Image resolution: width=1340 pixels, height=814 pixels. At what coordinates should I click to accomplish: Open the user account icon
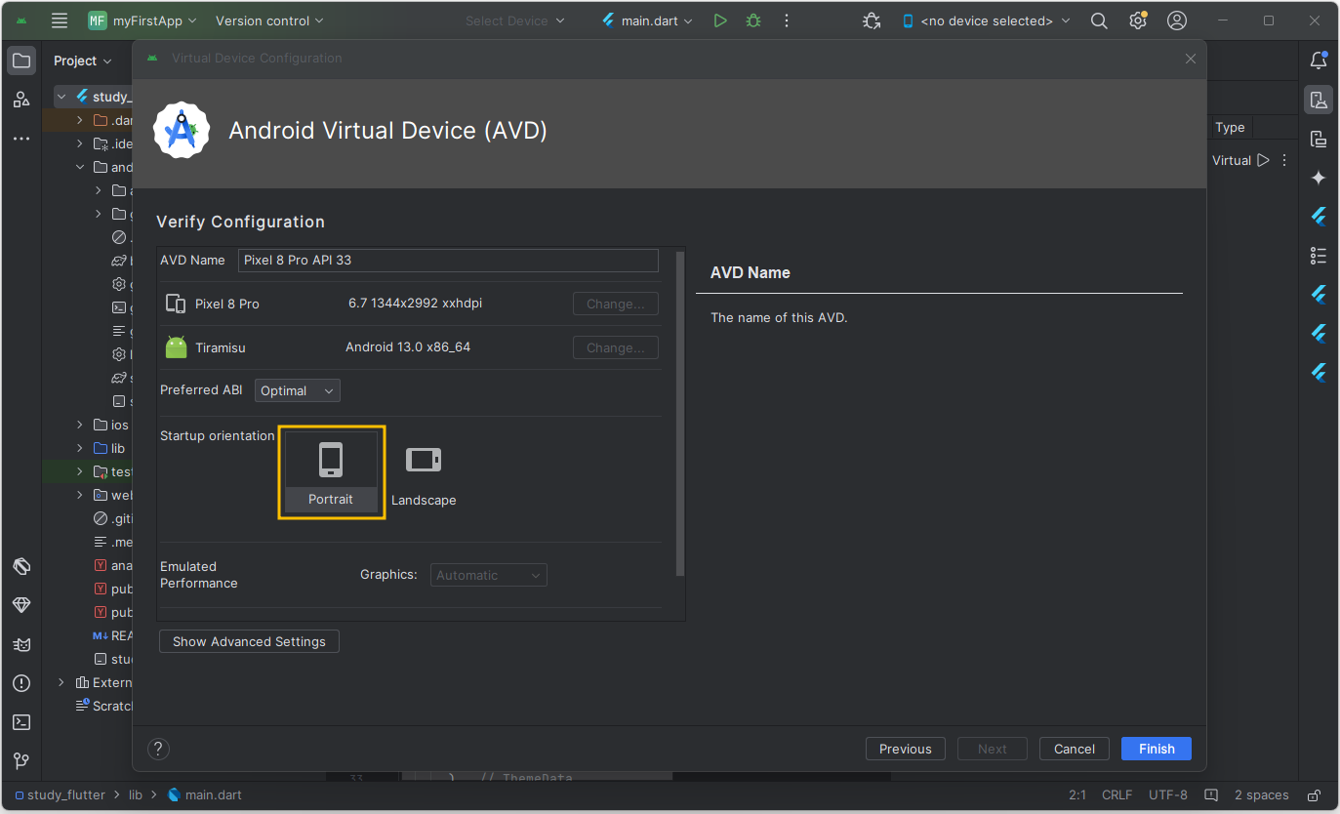coord(1177,20)
